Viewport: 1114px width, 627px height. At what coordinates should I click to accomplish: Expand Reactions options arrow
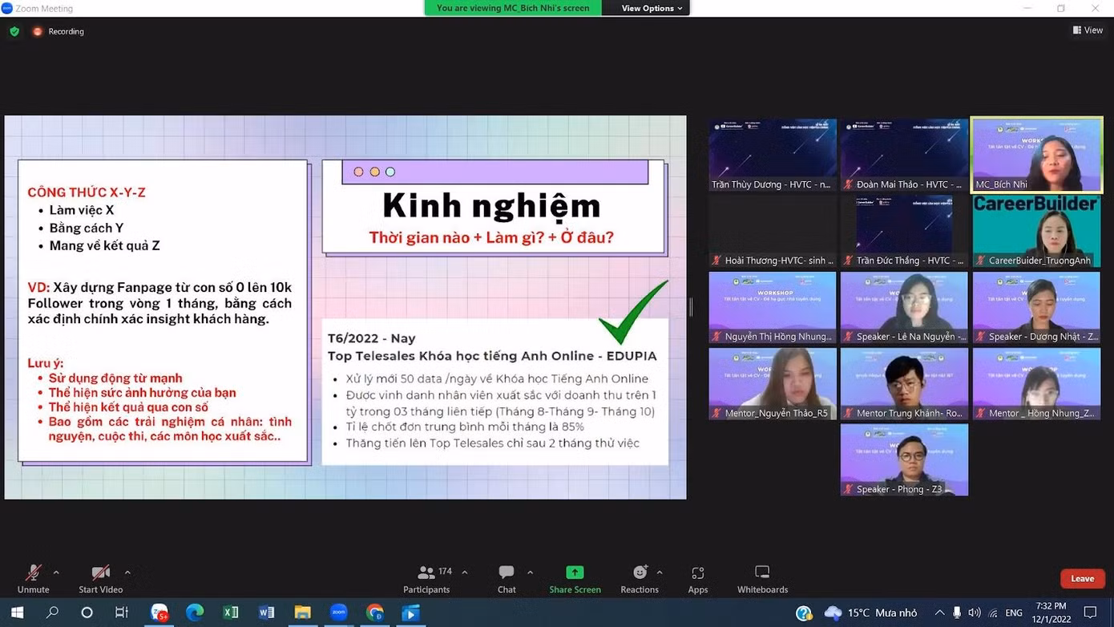pyautogui.click(x=660, y=572)
